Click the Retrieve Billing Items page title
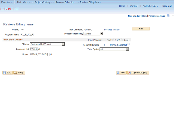This screenshot has height=131, width=174. point(18,24)
